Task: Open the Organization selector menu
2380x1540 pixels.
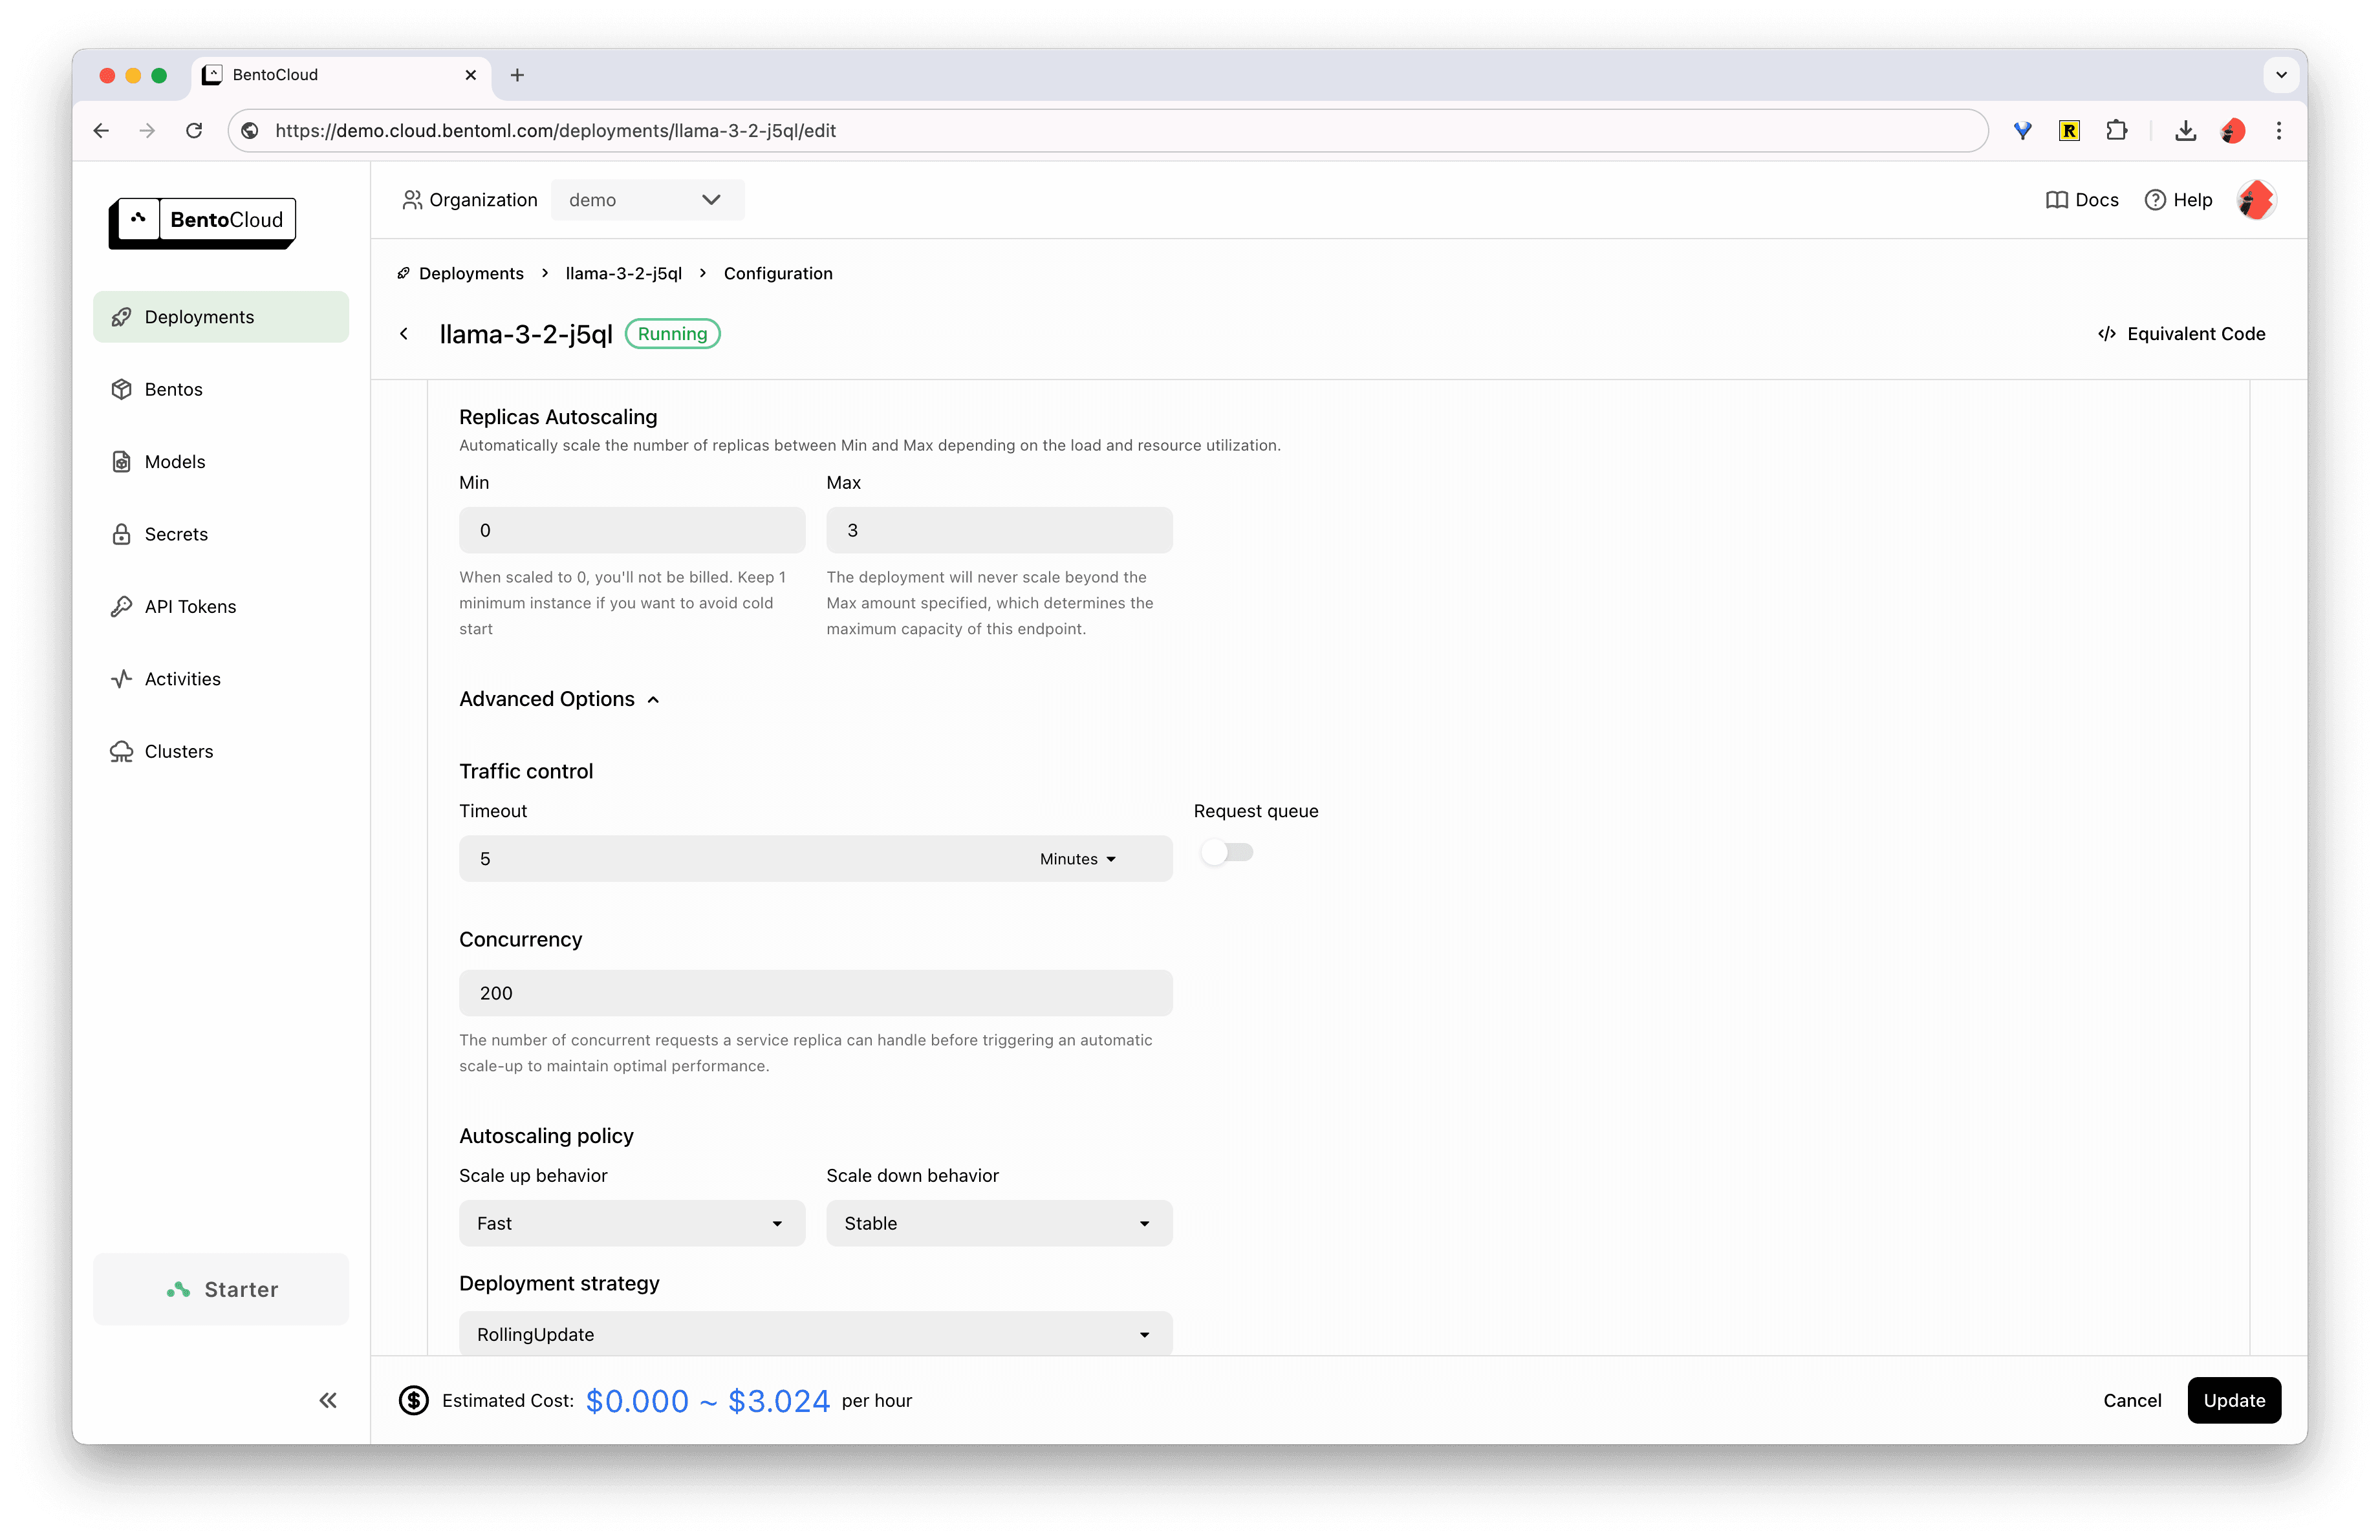Action: 644,199
